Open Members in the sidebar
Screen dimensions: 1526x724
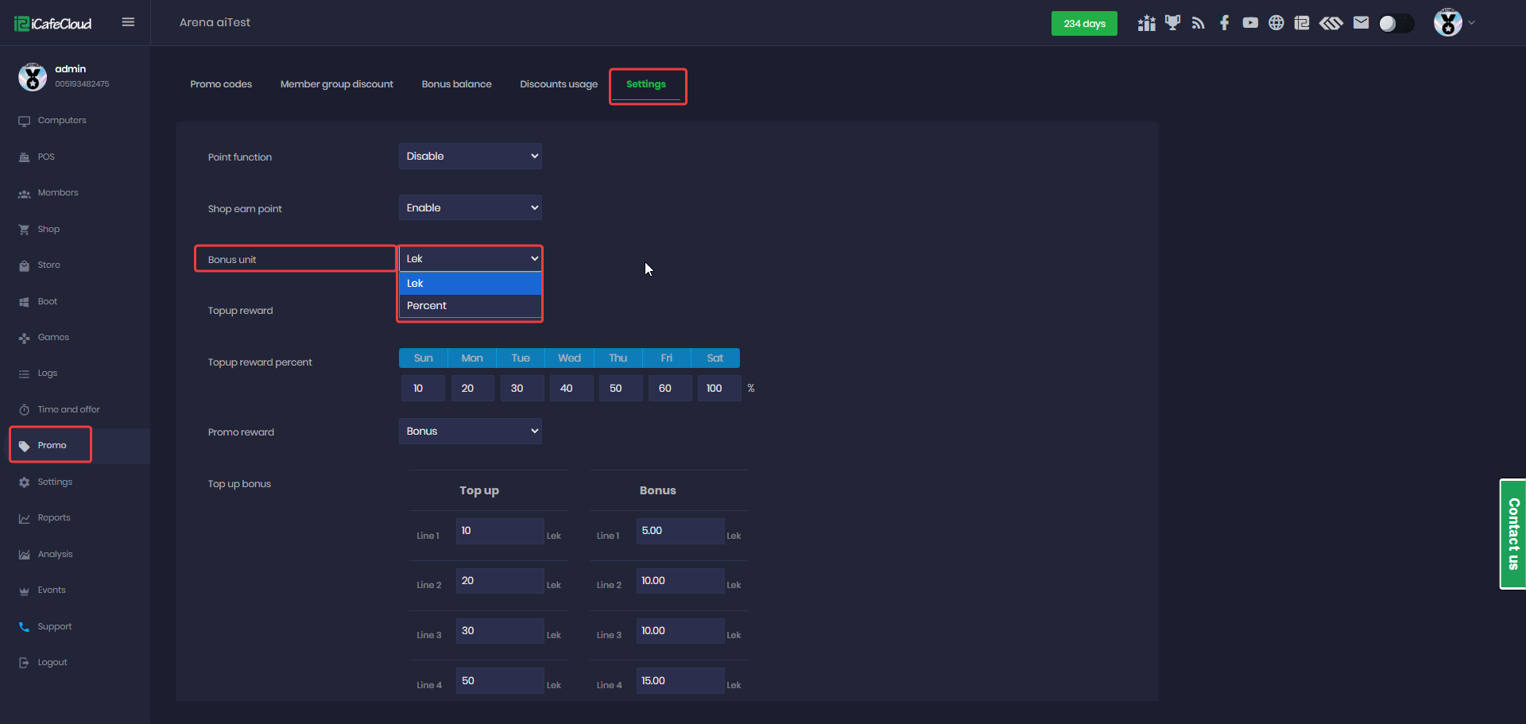pyautogui.click(x=58, y=193)
